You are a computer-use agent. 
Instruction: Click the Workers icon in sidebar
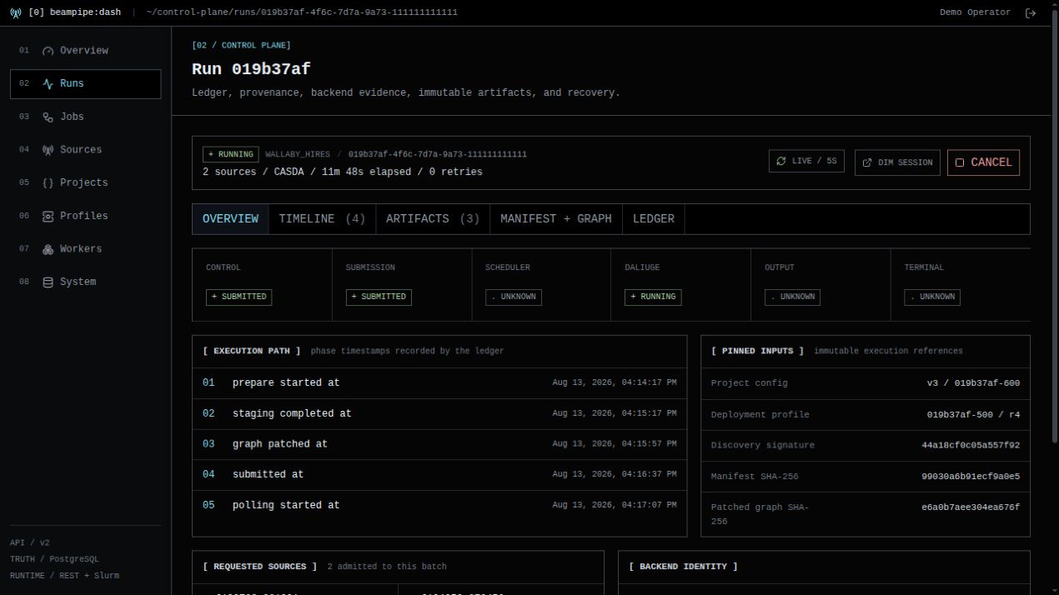48,249
